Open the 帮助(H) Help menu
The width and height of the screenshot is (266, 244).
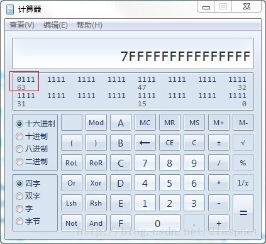(x=89, y=25)
